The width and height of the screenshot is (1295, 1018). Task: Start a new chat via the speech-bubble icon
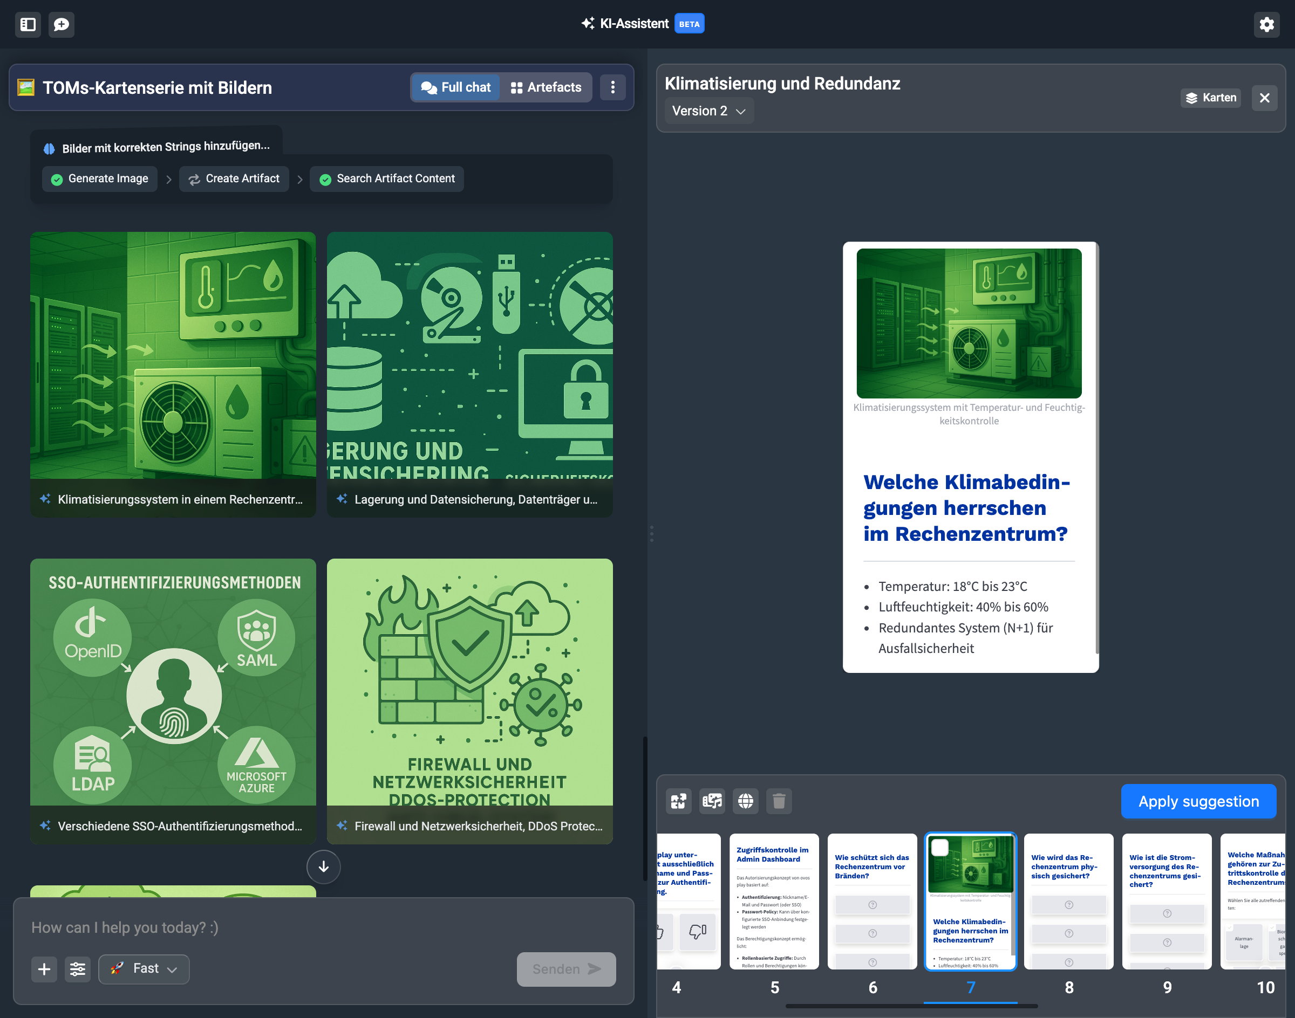pos(62,24)
